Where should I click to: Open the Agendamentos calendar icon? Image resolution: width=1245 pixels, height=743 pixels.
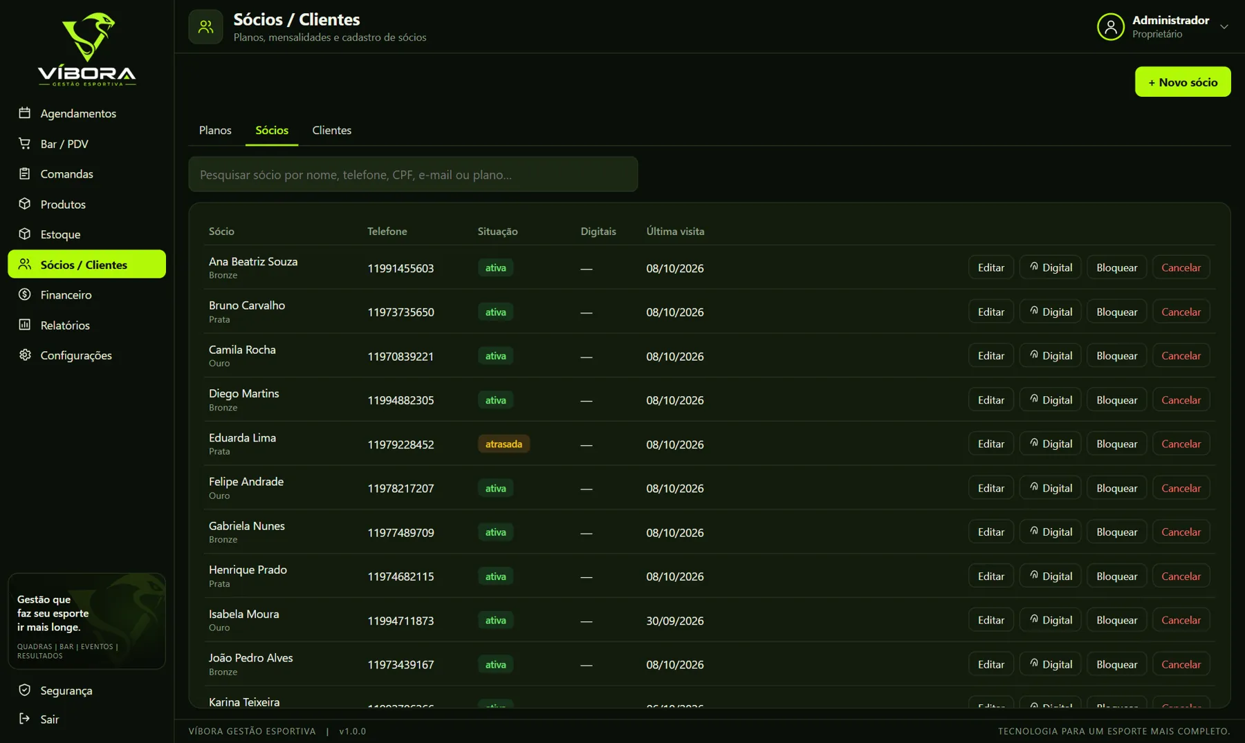pyautogui.click(x=25, y=113)
